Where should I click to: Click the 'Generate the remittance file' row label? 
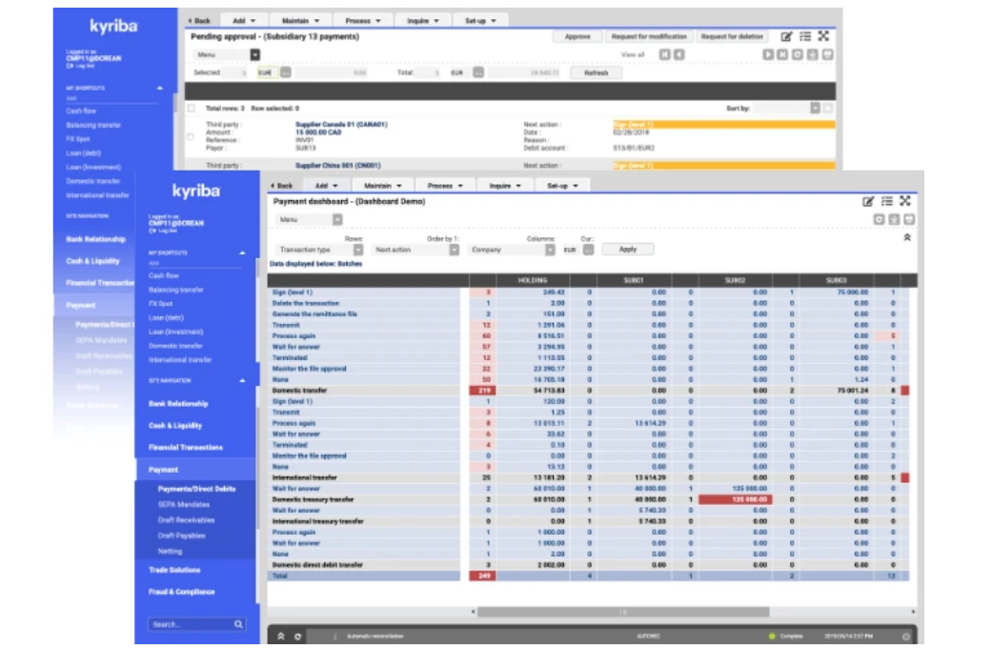(x=314, y=314)
